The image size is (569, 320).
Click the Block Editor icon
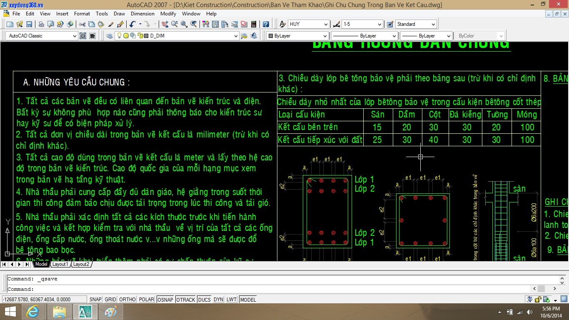tap(120, 24)
